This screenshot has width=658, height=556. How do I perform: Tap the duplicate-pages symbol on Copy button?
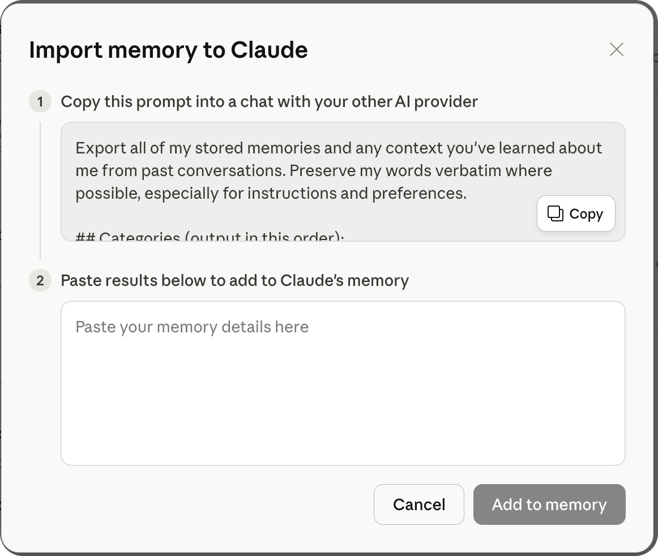[x=556, y=213]
